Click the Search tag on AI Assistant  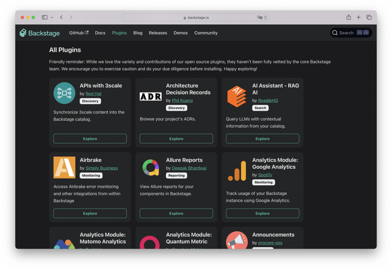(260, 108)
